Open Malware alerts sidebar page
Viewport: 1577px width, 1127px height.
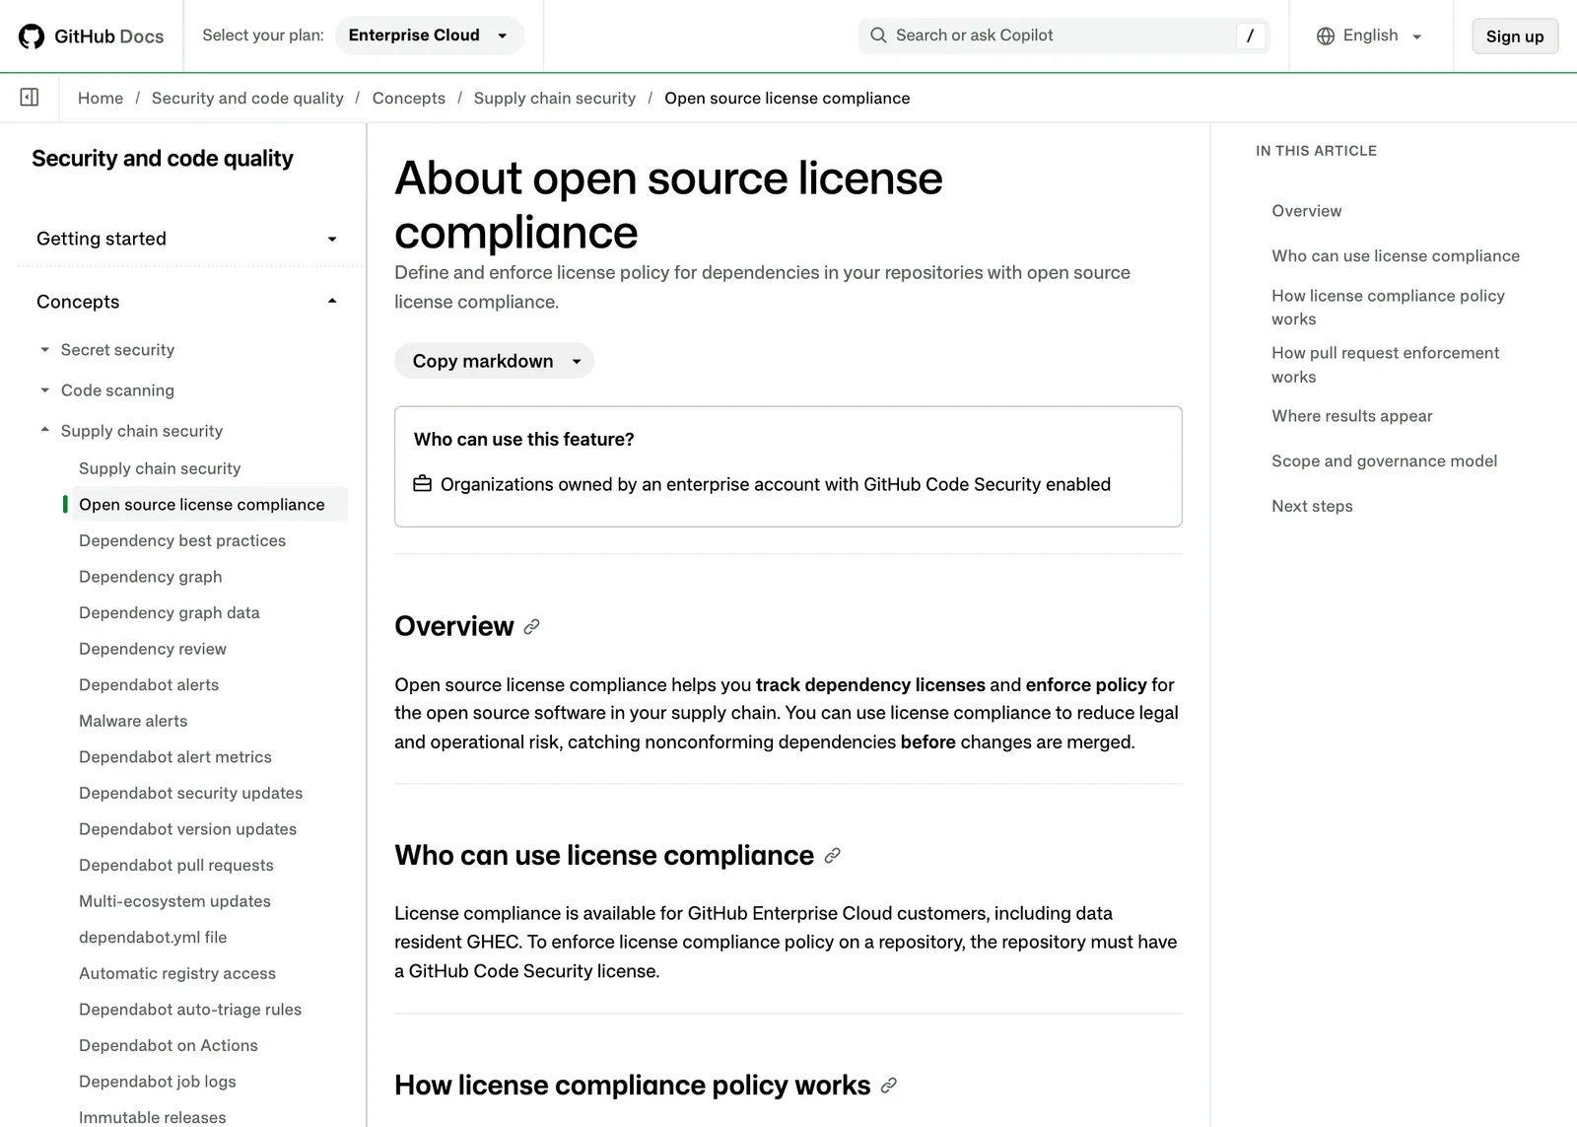click(133, 721)
